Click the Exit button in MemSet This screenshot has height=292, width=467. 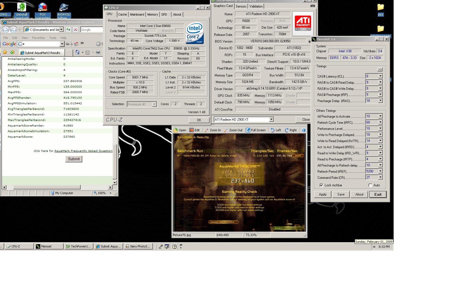tap(378, 194)
